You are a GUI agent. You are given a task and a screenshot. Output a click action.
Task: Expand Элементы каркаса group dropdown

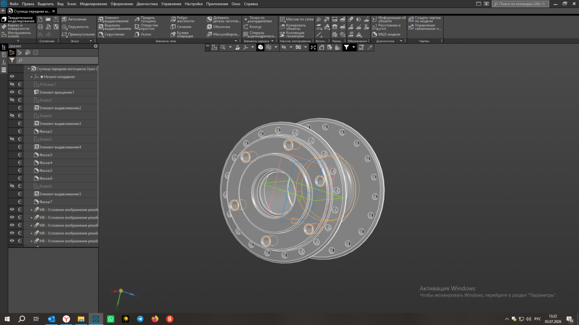pyautogui.click(x=272, y=41)
